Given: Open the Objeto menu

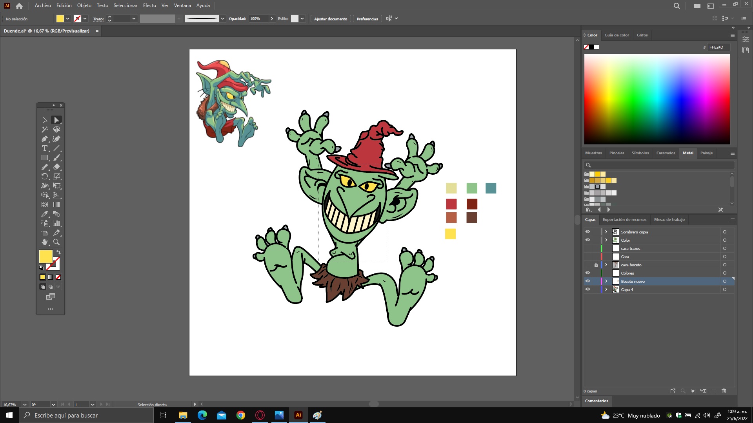Looking at the screenshot, I should click(x=84, y=5).
